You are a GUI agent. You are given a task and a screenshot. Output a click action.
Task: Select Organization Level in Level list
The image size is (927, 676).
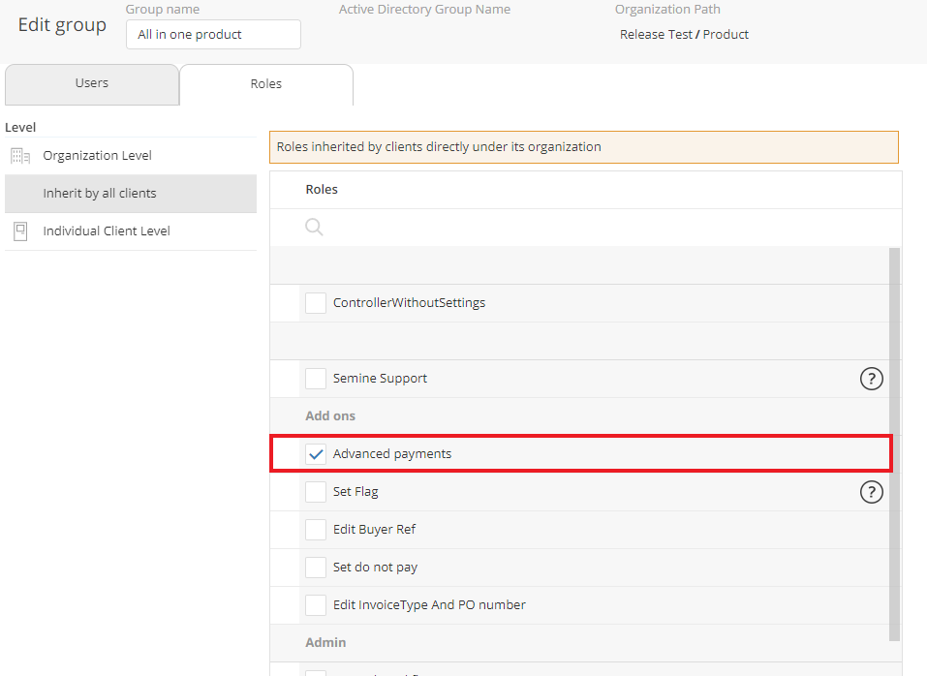[x=97, y=156]
